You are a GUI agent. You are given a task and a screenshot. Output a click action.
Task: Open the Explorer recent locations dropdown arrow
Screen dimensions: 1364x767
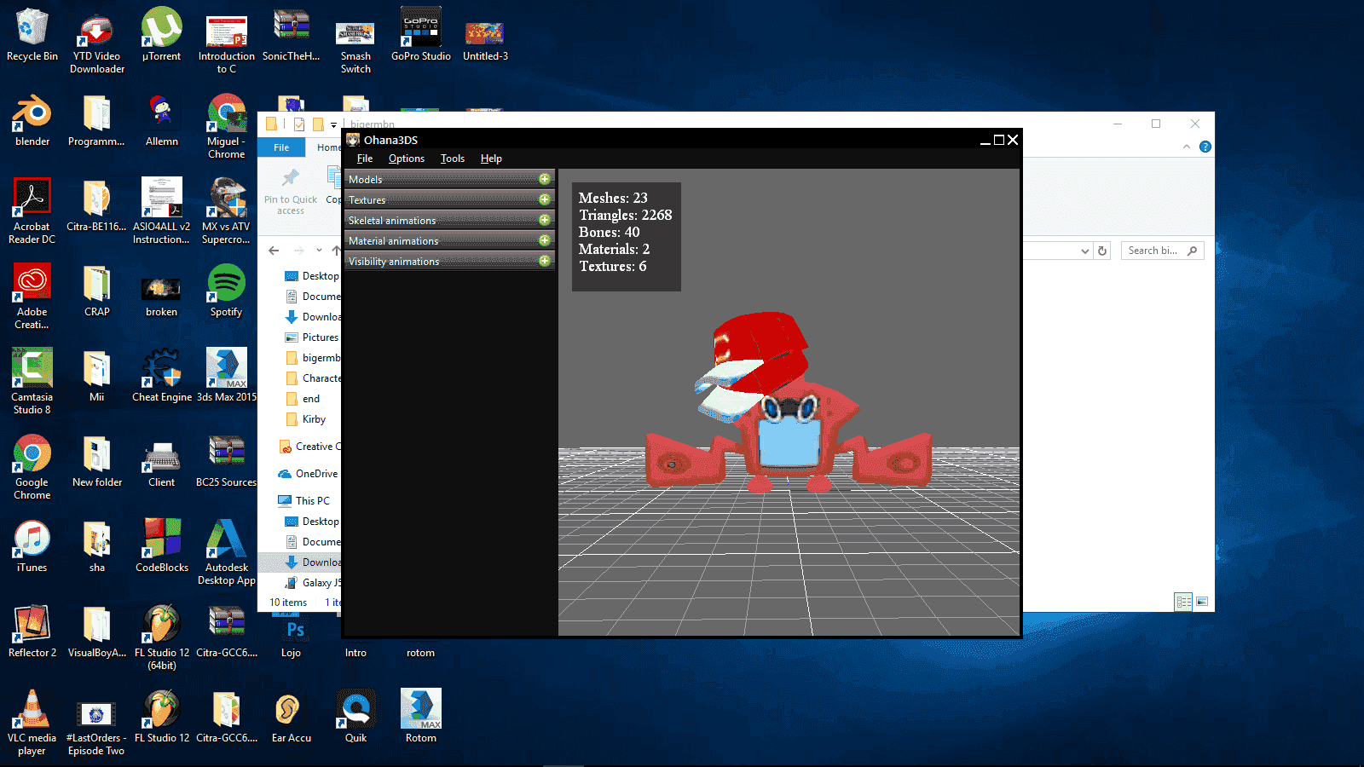click(319, 251)
